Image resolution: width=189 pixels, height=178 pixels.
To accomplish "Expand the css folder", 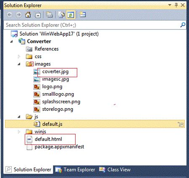I will 19,57.
